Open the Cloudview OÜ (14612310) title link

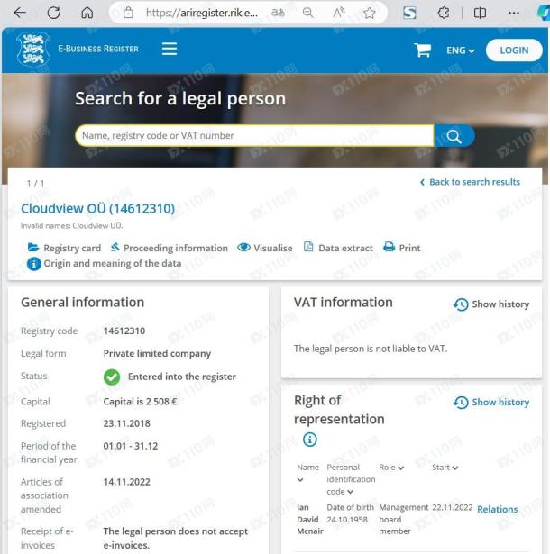[x=98, y=208]
